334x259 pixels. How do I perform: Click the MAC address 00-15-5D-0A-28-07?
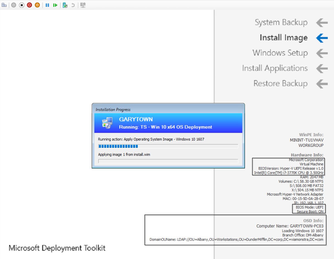303,199
